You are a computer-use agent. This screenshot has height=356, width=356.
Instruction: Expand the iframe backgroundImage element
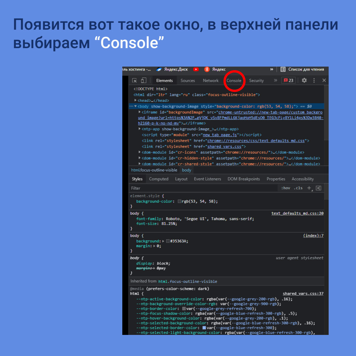tap(139, 112)
